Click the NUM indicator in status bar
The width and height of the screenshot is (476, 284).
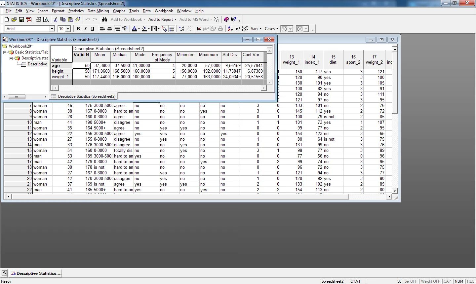[x=459, y=281]
